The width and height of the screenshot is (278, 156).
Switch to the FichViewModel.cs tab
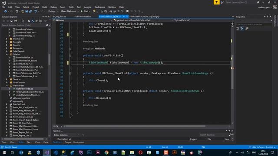83,16
